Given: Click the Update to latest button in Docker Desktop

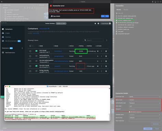Looking at the screenshot, I should pyautogui.click(x=61, y=23).
